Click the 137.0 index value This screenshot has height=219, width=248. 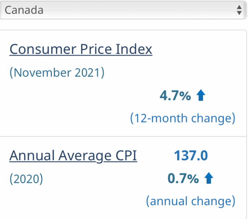[x=191, y=155]
